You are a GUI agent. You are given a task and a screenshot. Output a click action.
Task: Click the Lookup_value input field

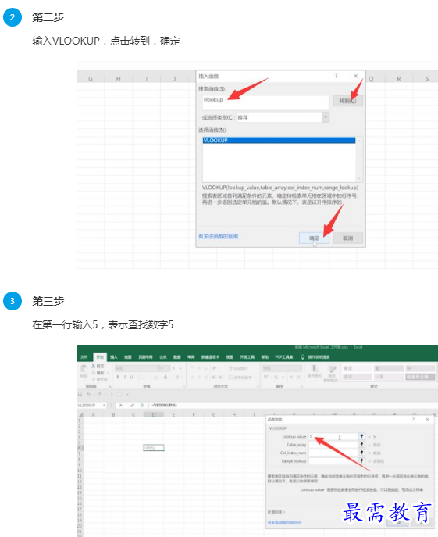[x=333, y=436]
